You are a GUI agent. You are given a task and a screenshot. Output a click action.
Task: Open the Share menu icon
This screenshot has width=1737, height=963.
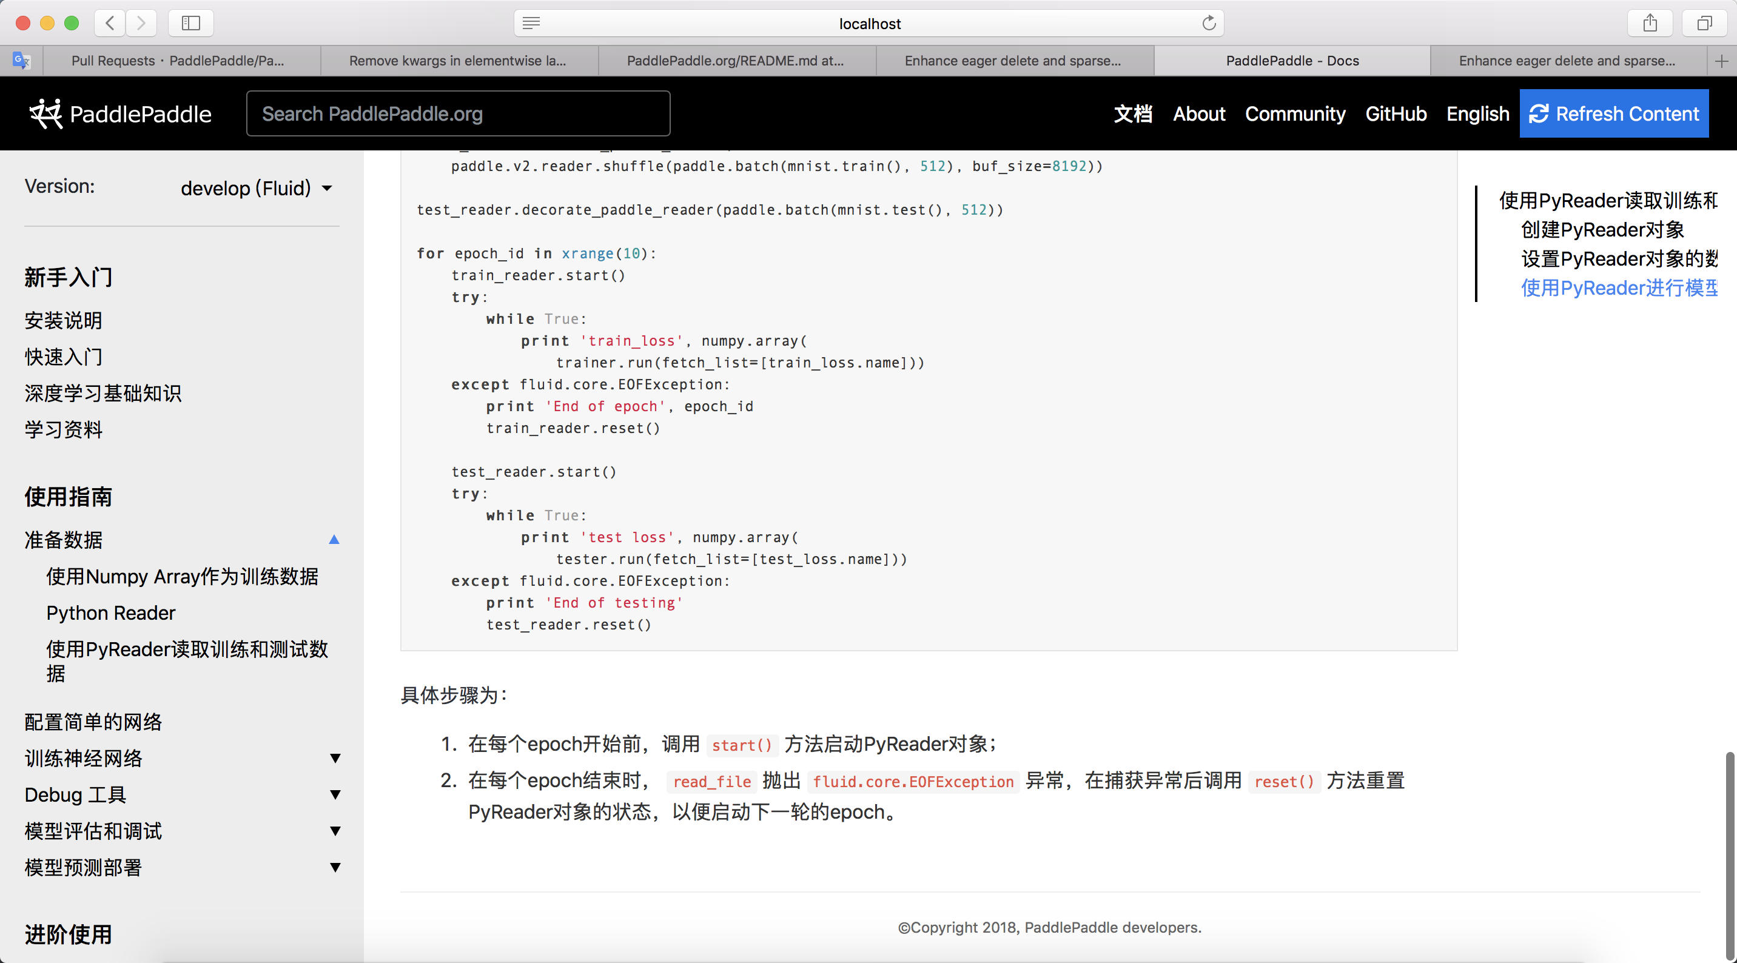tap(1649, 23)
